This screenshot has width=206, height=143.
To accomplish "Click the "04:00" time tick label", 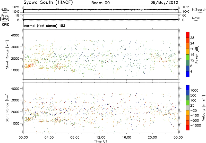I will pyautogui.click(x=49, y=138).
